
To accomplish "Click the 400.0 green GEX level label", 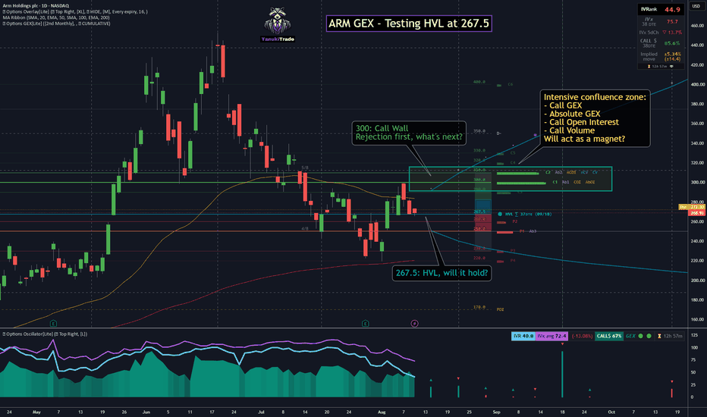I will click(x=479, y=82).
